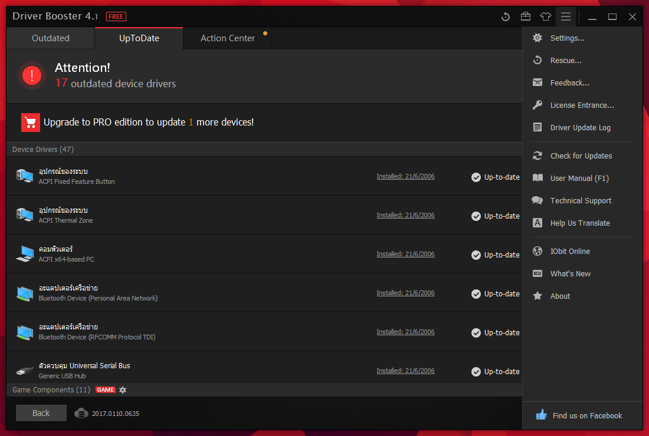Click the Facebook thumbs-up icon

click(542, 415)
